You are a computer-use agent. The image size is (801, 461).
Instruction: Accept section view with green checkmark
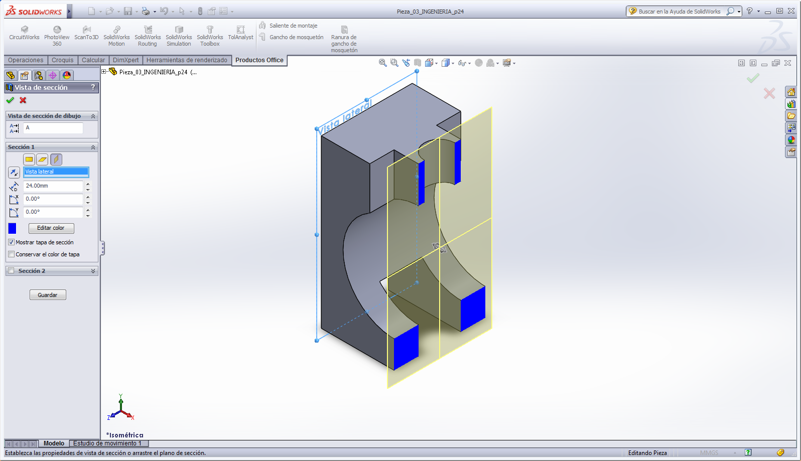10,100
